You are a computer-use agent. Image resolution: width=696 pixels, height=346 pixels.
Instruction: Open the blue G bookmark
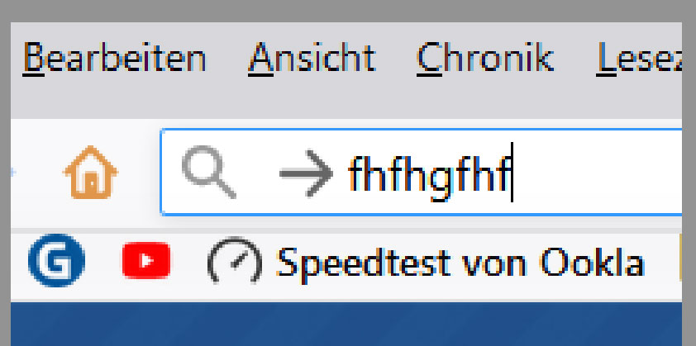click(56, 262)
